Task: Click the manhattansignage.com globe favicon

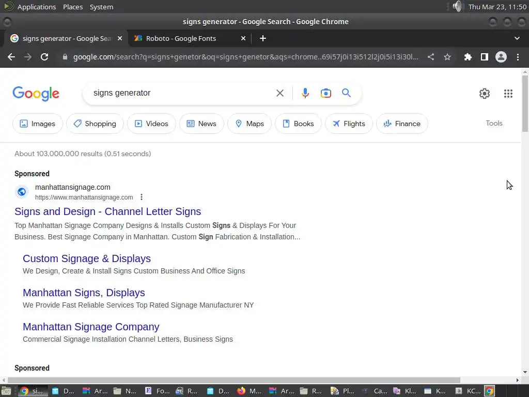Action: pyautogui.click(x=22, y=192)
